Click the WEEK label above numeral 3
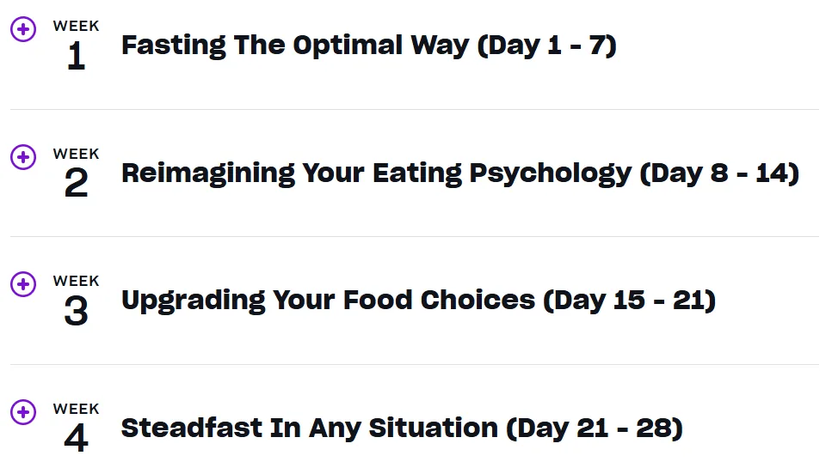832x474 pixels. pyautogui.click(x=77, y=281)
